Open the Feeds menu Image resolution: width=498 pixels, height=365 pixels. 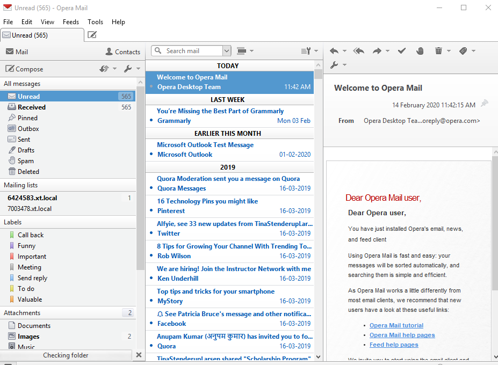click(71, 22)
